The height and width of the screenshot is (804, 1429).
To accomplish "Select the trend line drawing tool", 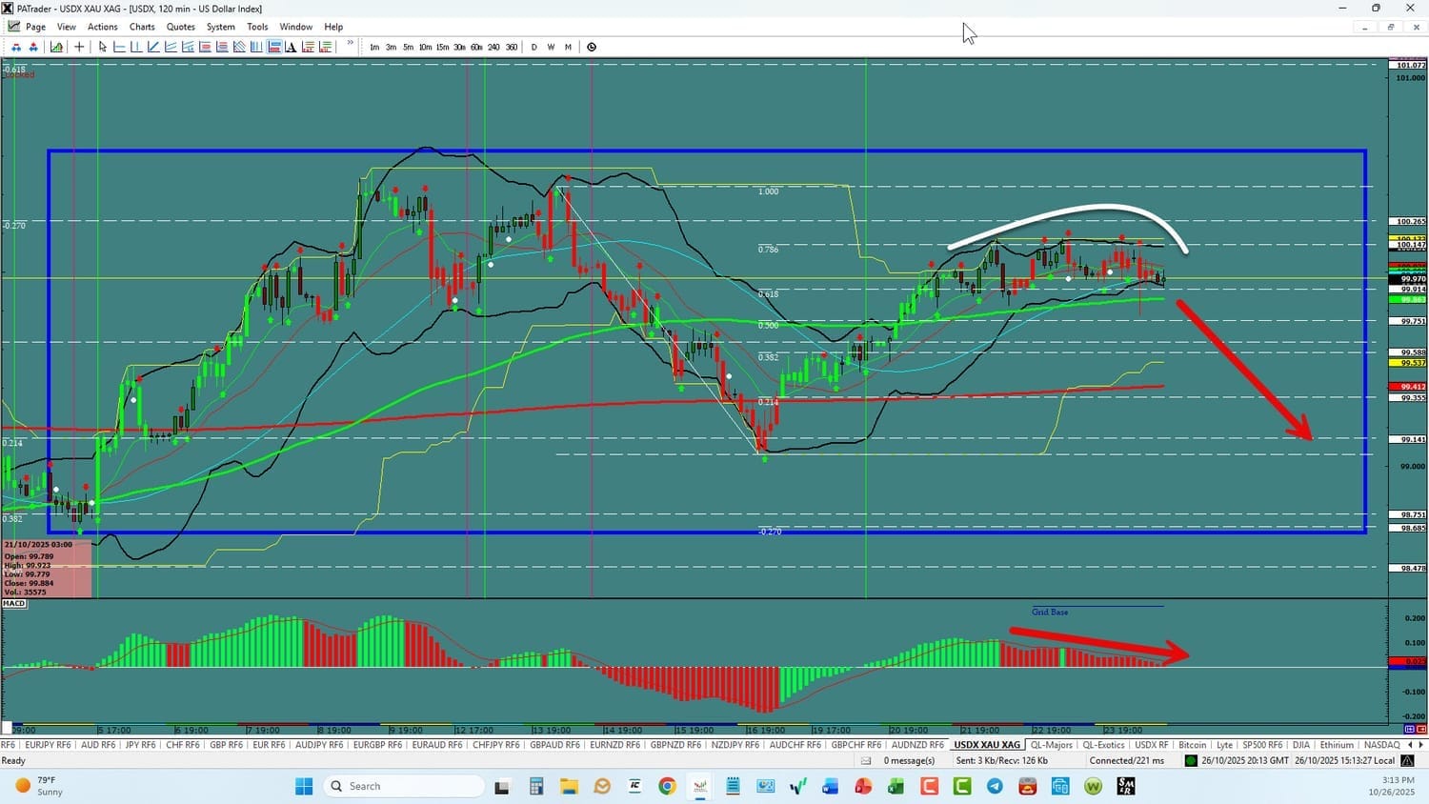I will point(153,47).
